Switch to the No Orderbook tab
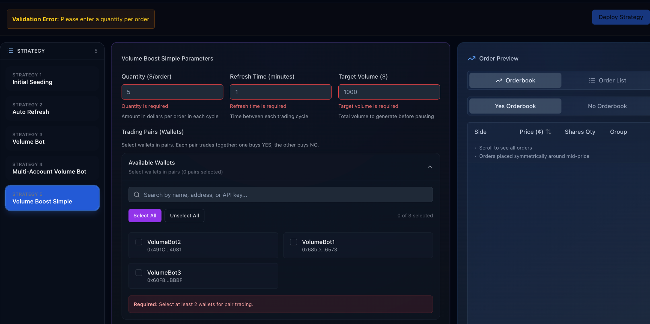The height and width of the screenshot is (324, 650). 607,106
